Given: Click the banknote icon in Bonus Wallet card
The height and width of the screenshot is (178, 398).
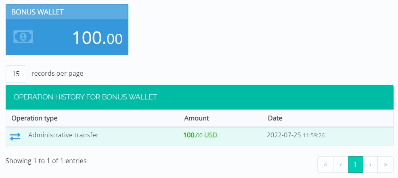Looking at the screenshot, I should tap(23, 37).
